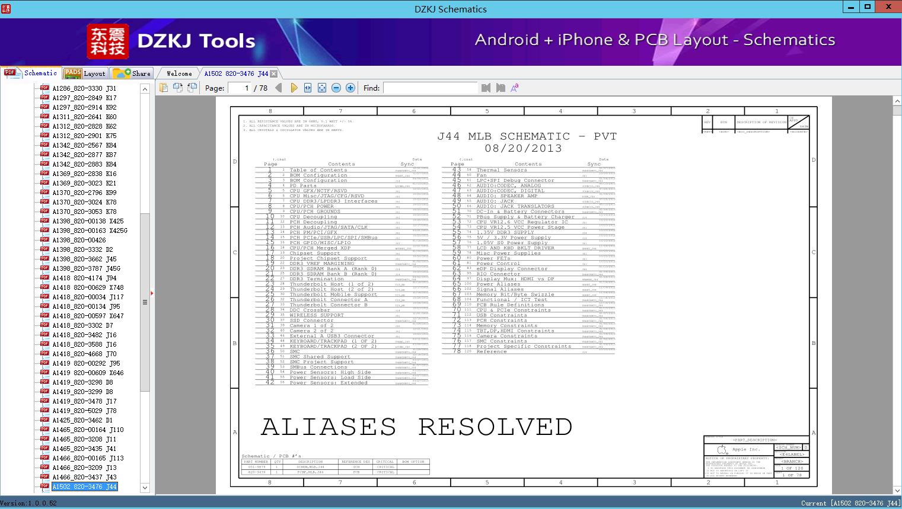Click the page number input field
Screen dimensions: 902x509
239,88
